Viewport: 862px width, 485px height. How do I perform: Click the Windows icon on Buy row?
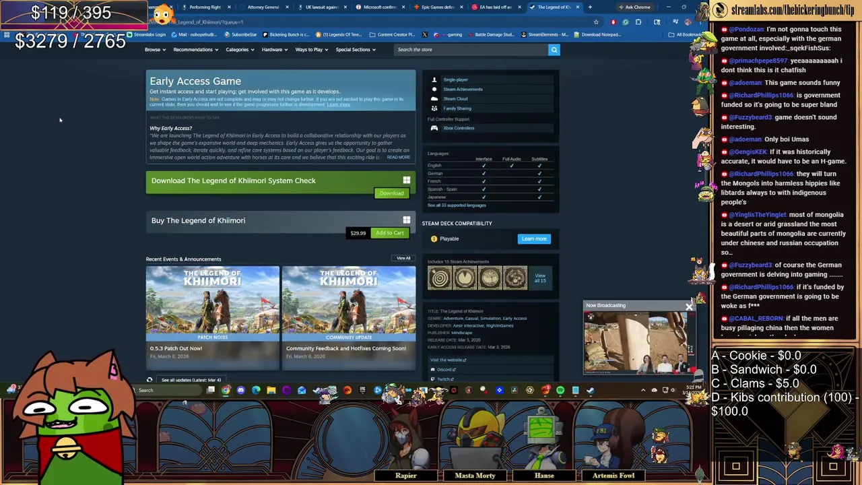(406, 220)
